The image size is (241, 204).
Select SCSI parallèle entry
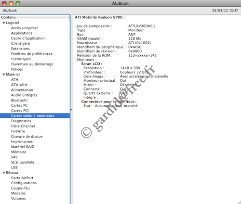23,162
